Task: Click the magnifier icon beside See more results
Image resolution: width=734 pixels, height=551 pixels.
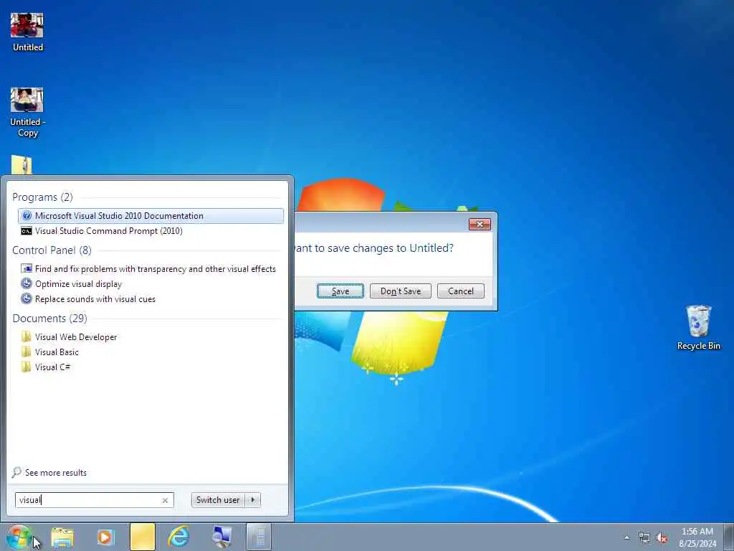Action: (x=16, y=472)
